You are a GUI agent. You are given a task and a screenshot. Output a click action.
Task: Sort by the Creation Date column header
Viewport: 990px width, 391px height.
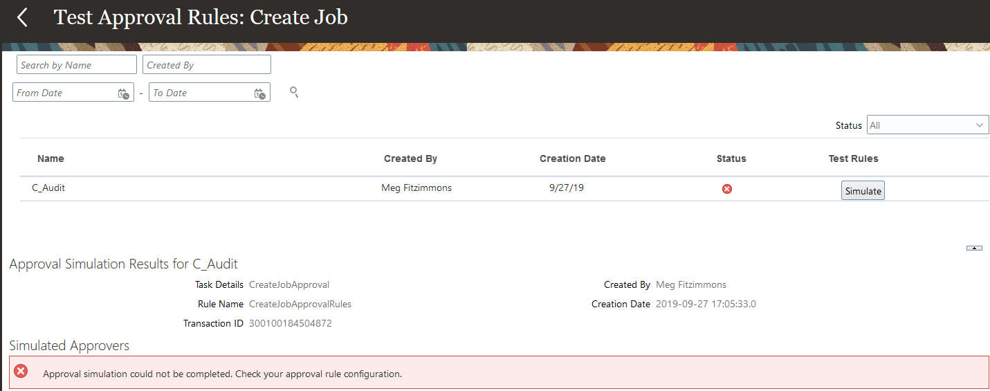572,158
